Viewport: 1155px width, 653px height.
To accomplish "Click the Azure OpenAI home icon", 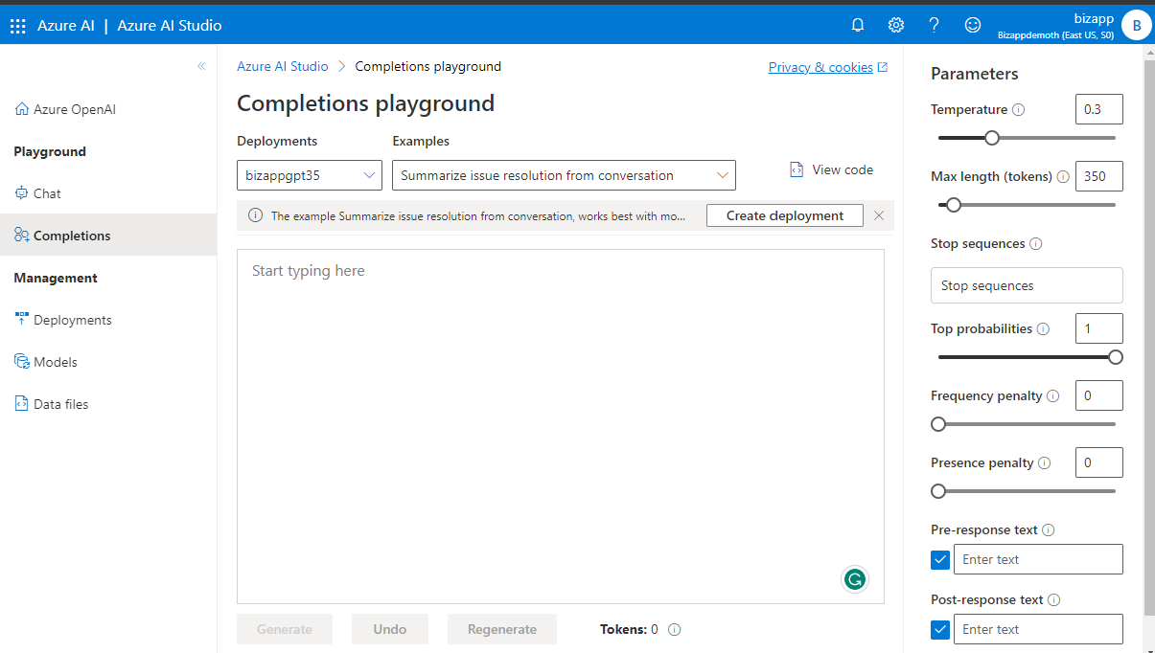I will (x=22, y=109).
